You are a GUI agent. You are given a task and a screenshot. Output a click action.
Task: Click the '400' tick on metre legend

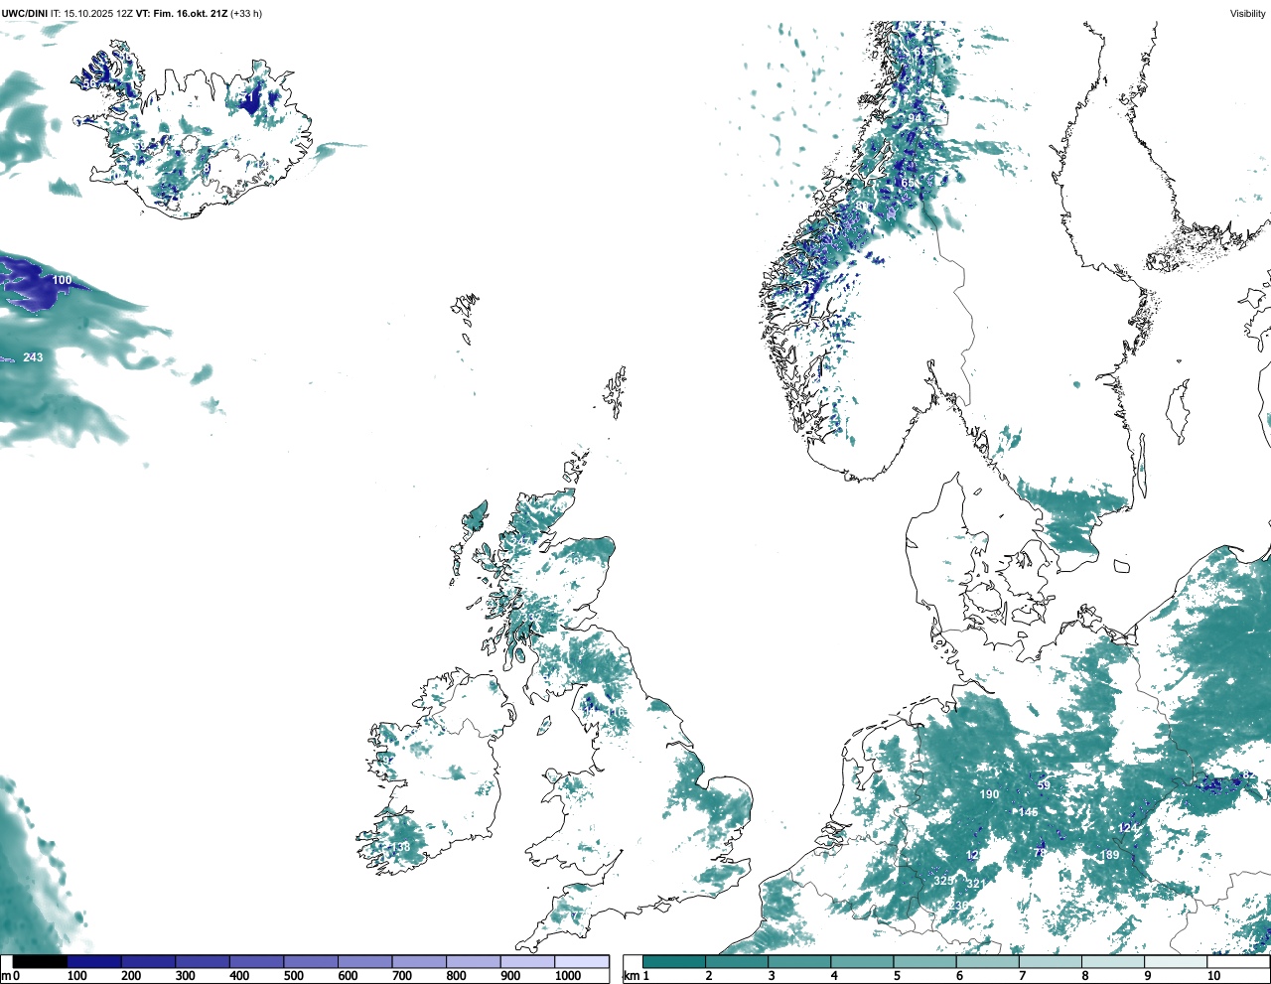(239, 976)
